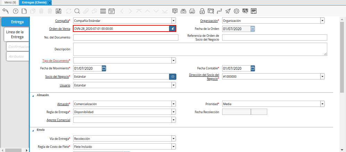The width and height of the screenshot is (346, 152).
Task: Toggle grid view with the stacked lines icon
Action: 103,11
